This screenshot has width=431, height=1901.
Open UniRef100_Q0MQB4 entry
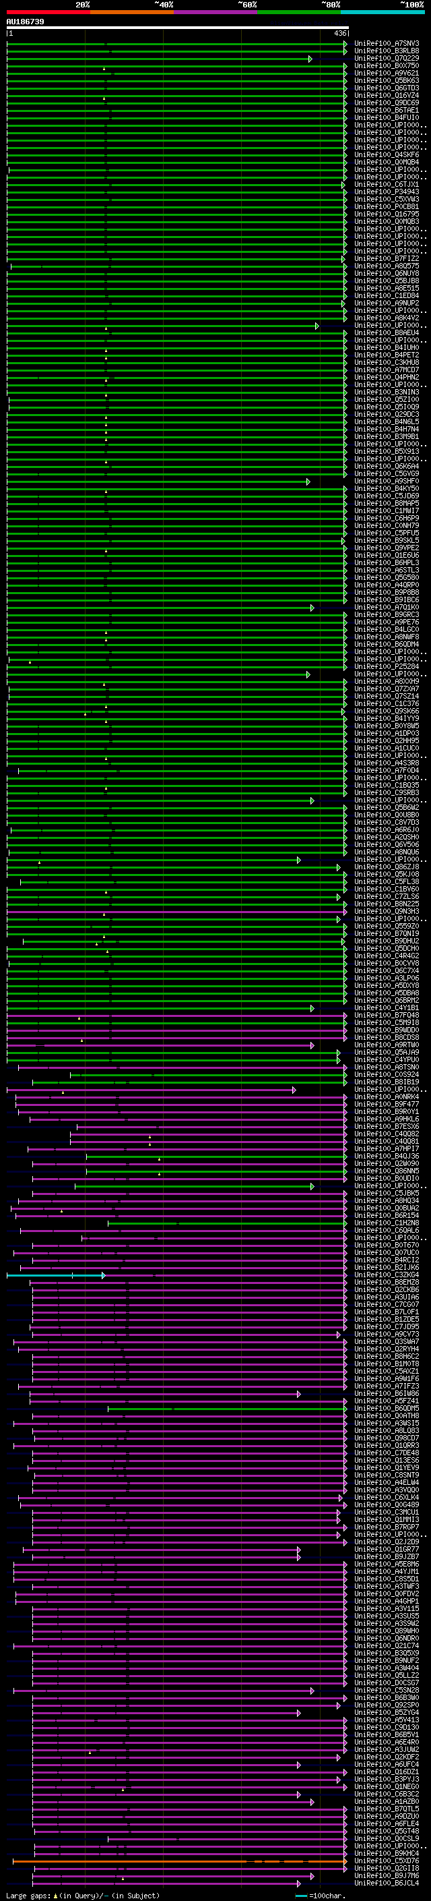pos(387,163)
